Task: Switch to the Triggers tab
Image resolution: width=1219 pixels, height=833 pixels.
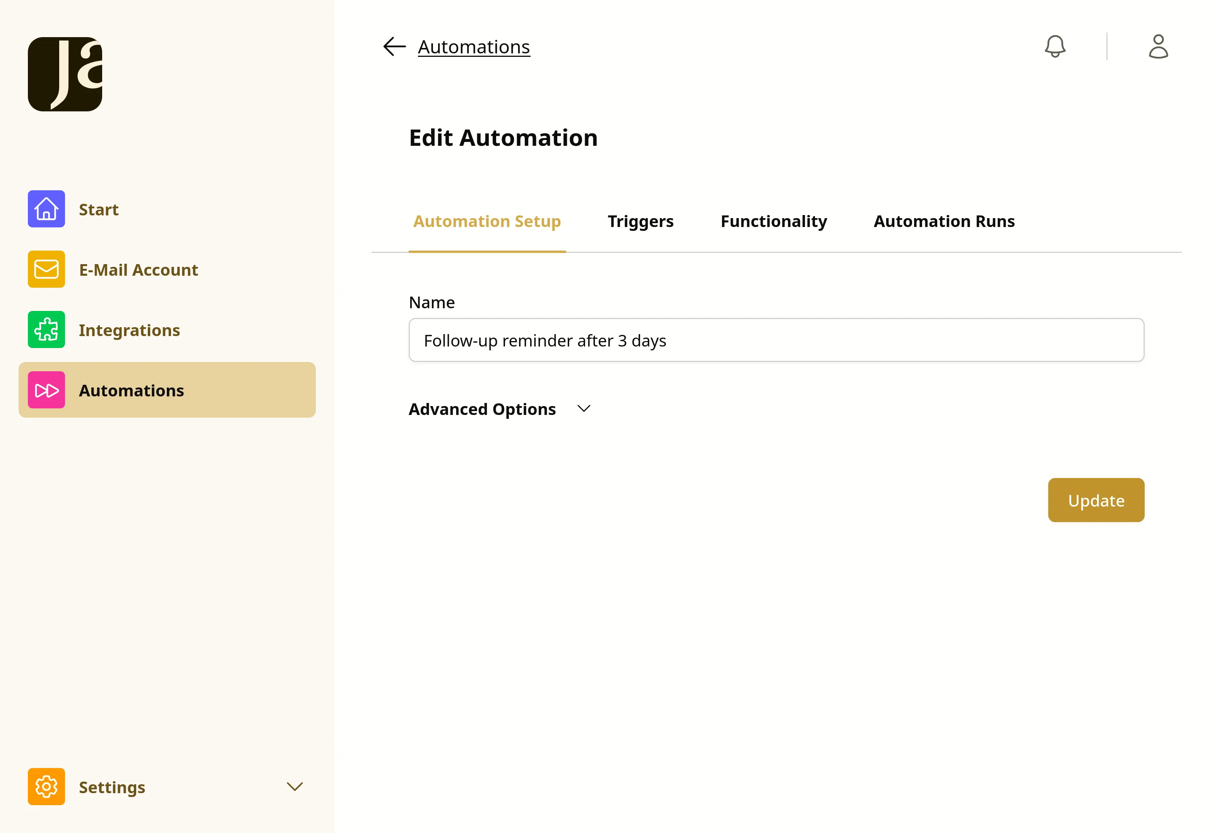Action: coord(640,221)
